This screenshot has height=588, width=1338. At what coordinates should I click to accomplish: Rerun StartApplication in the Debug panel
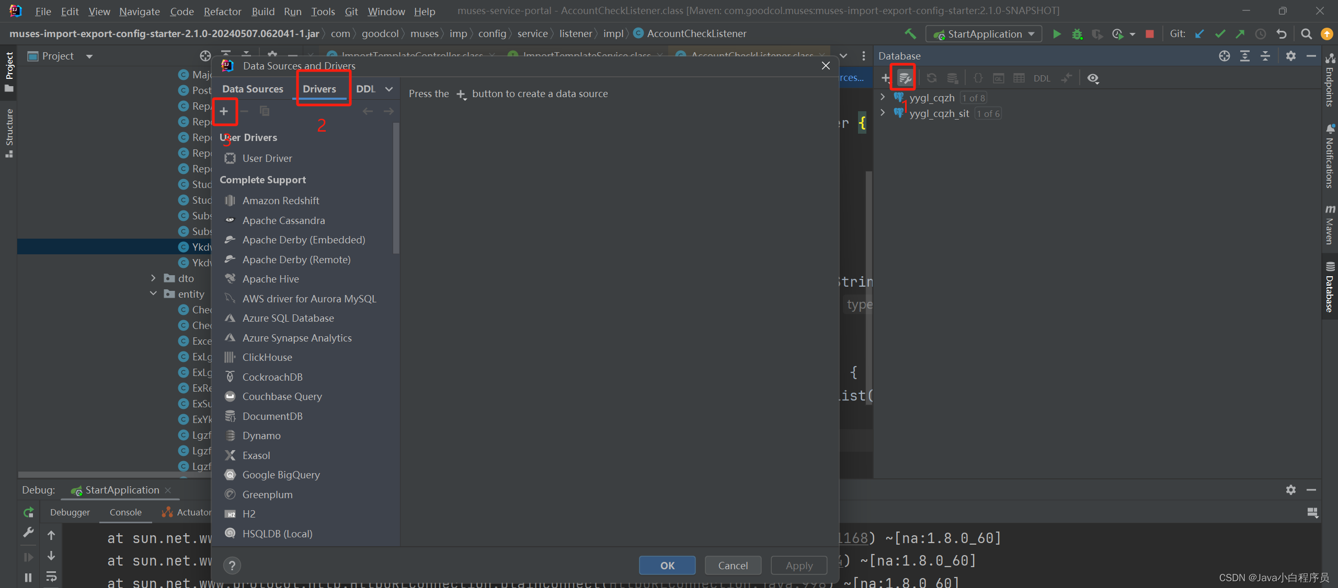29,512
